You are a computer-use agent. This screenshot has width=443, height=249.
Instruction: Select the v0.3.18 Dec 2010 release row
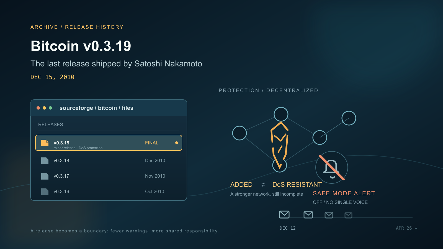109,160
